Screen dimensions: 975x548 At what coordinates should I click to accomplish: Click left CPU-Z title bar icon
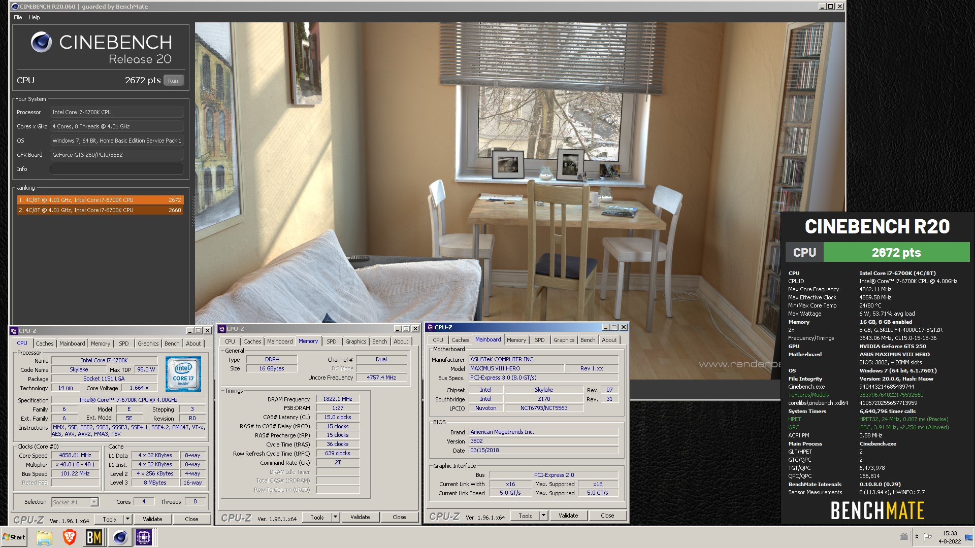click(14, 331)
